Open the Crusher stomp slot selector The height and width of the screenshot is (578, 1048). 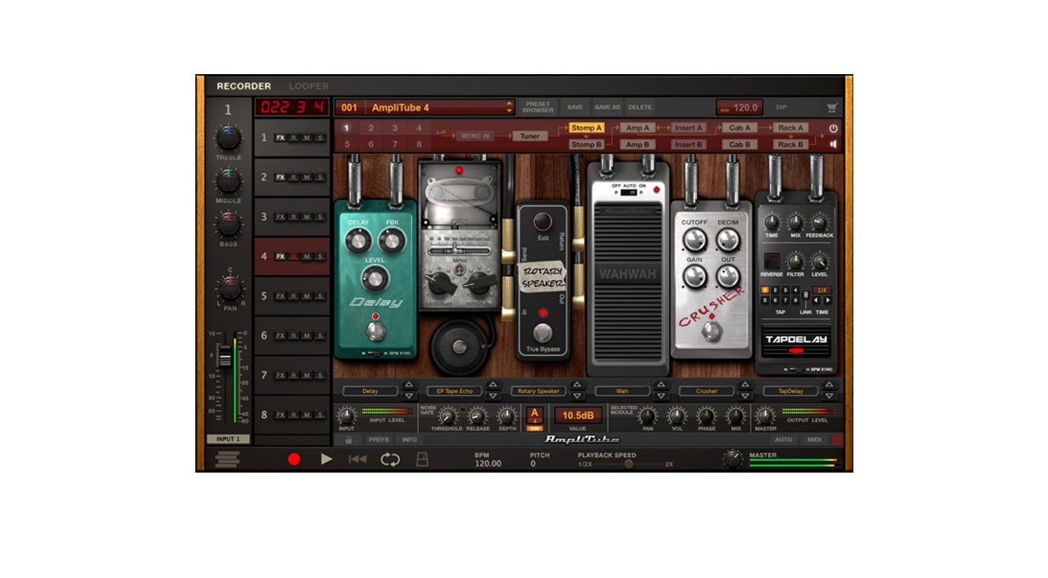click(x=706, y=391)
